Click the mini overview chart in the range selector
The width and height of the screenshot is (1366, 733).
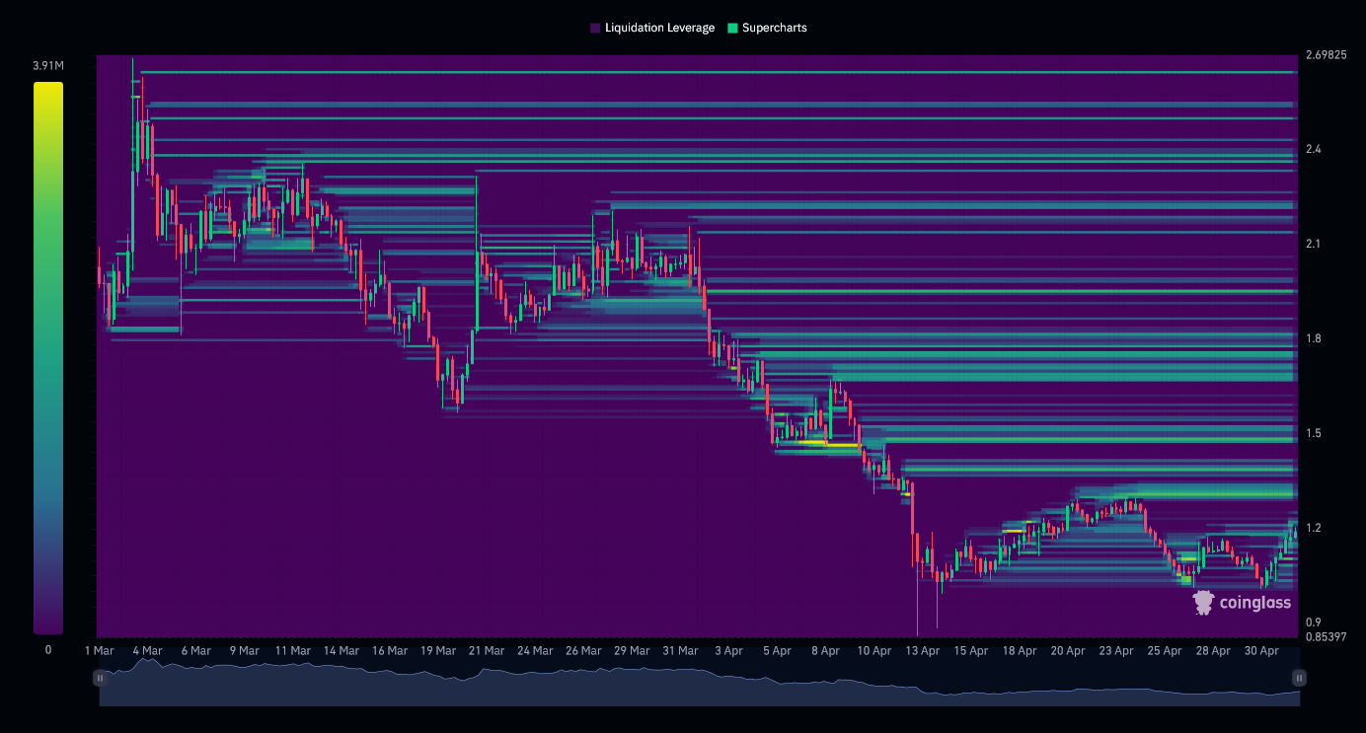pos(700,682)
